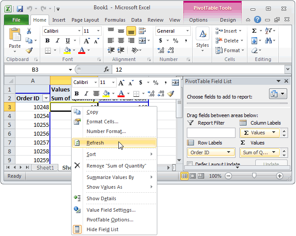
Task: Toggle align text left in ribbon
Action: tap(111, 40)
